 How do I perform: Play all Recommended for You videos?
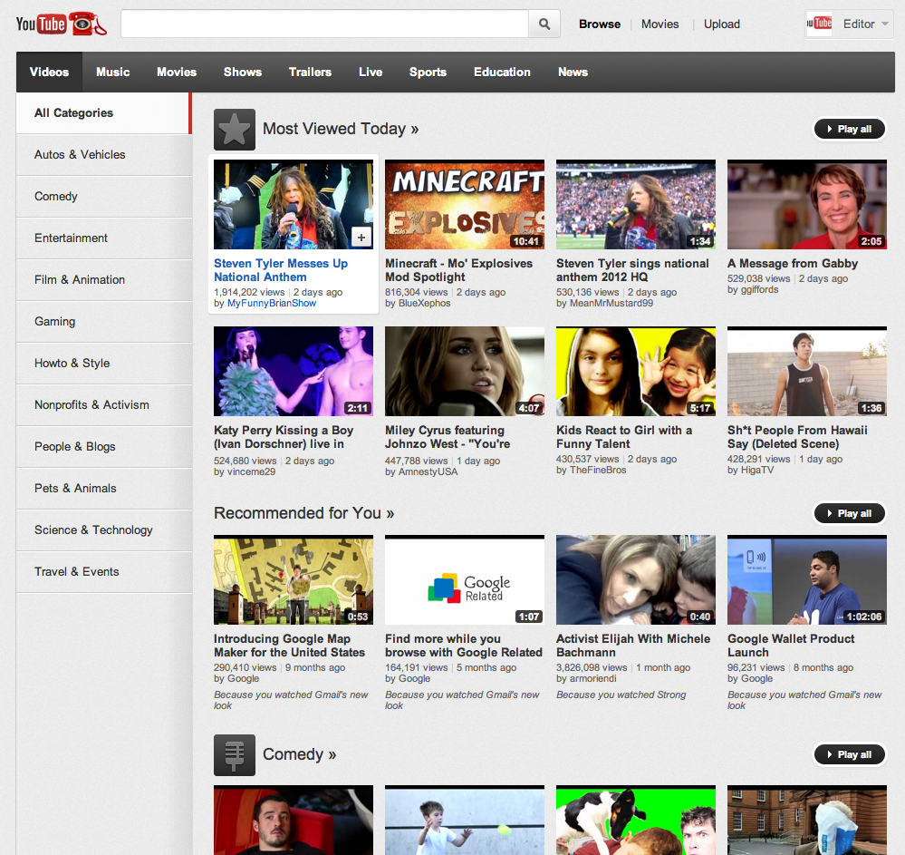click(850, 513)
